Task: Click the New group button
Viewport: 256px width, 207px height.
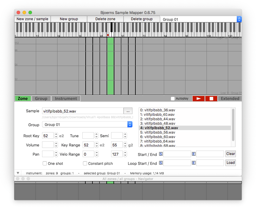Action: 69,19
